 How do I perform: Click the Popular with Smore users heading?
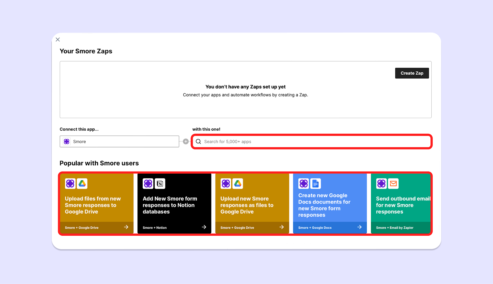click(x=99, y=163)
